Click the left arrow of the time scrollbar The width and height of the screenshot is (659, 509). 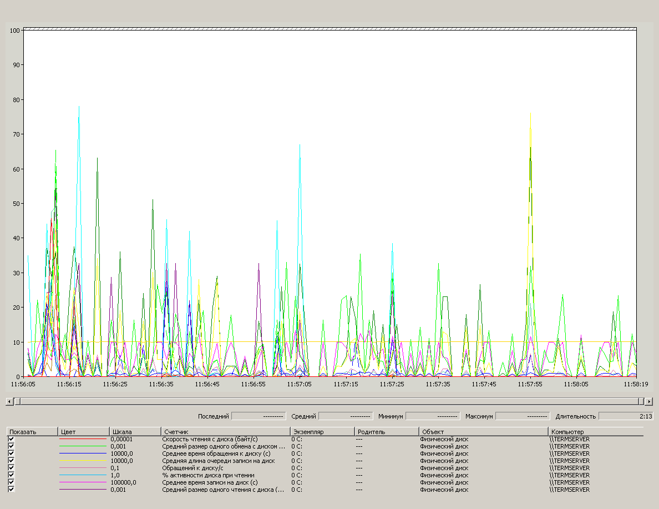[x=9, y=402]
